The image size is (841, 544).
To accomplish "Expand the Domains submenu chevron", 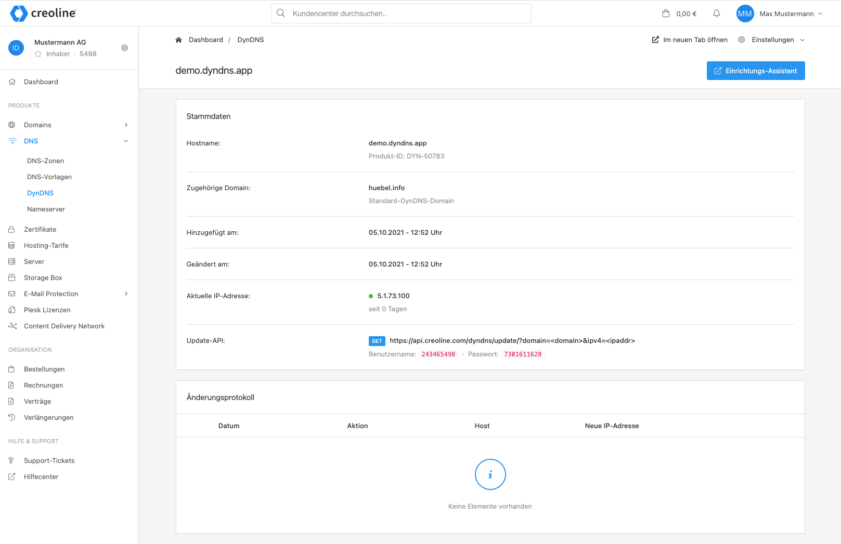I will [126, 125].
